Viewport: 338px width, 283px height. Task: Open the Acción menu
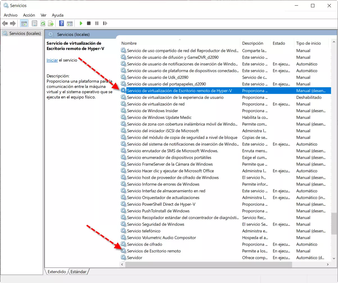point(29,15)
